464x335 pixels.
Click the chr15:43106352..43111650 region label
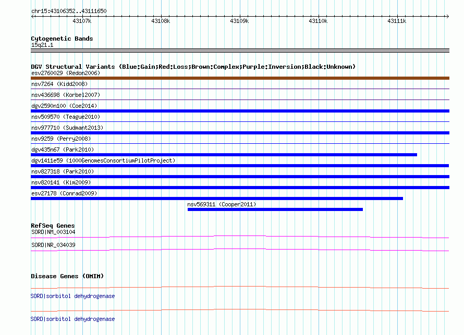[x=69, y=11]
